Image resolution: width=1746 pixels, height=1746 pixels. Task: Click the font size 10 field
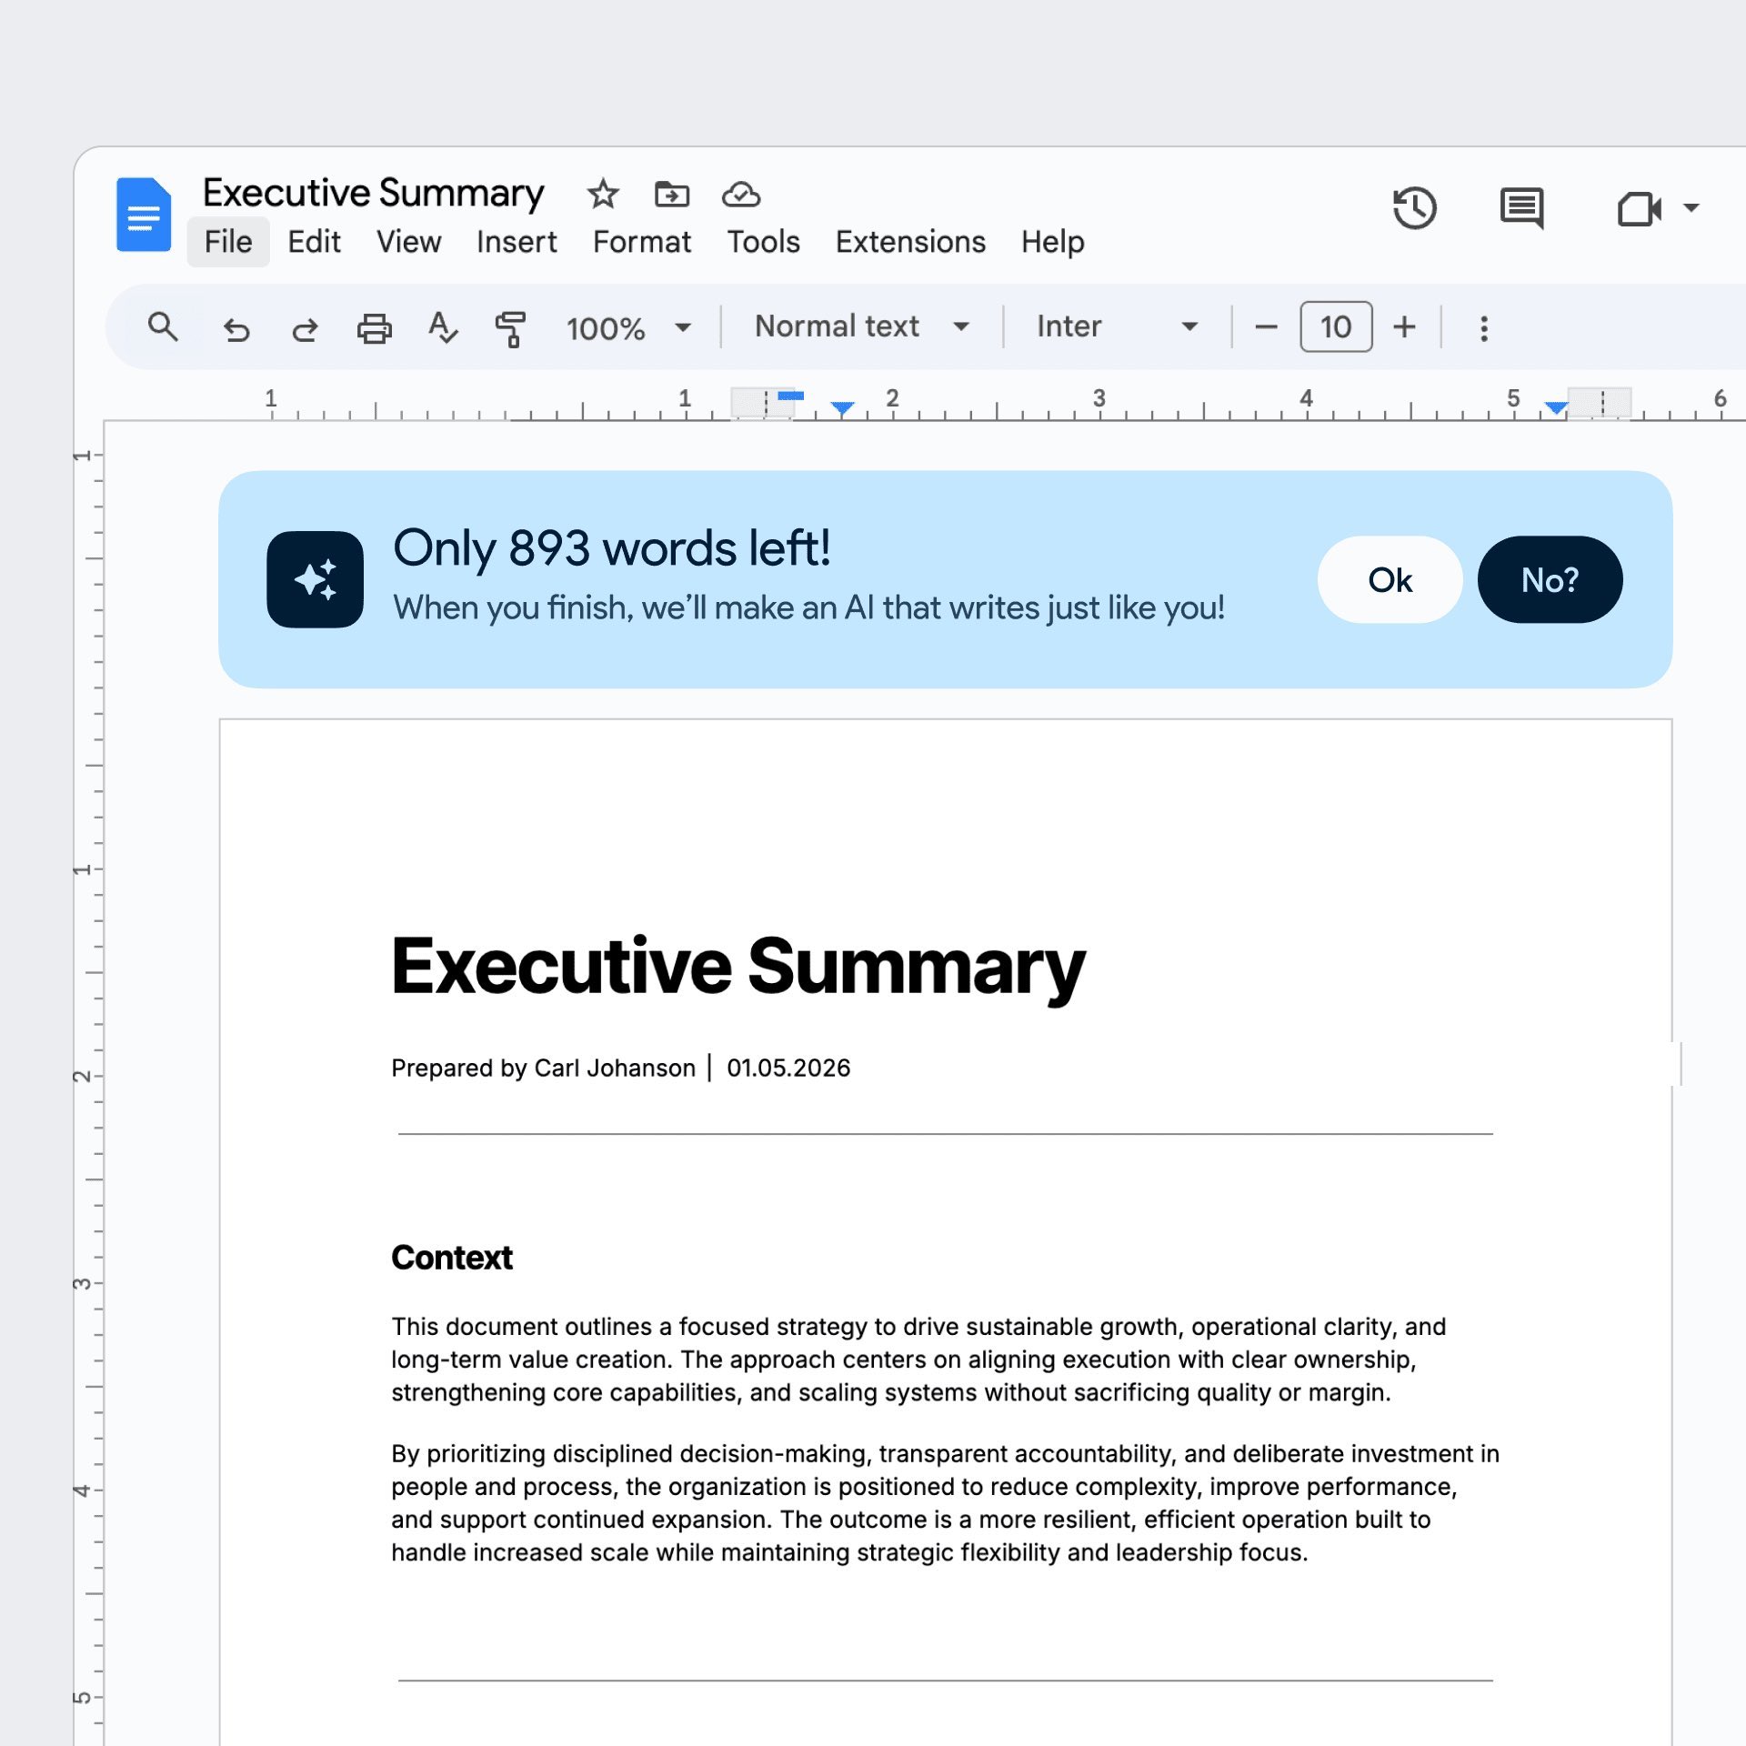(x=1335, y=326)
